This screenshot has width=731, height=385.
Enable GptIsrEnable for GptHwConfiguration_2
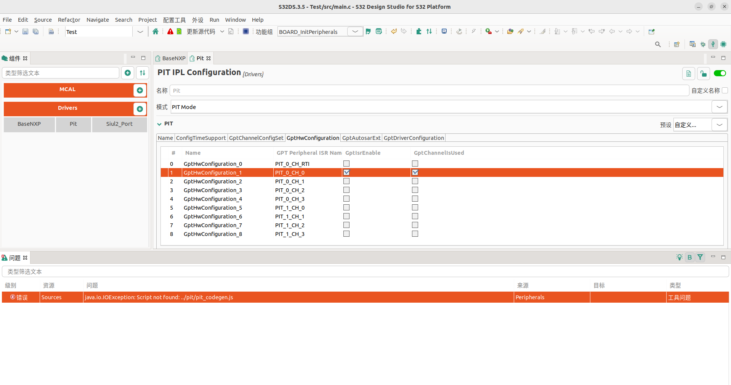(x=346, y=181)
